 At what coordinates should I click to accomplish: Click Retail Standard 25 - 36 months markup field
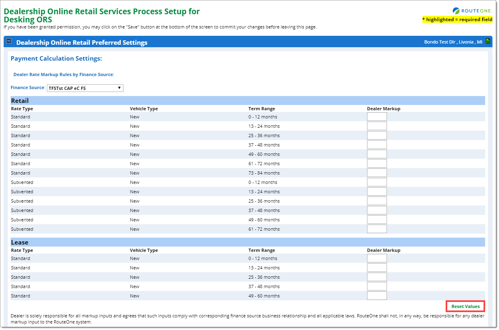pos(376,135)
